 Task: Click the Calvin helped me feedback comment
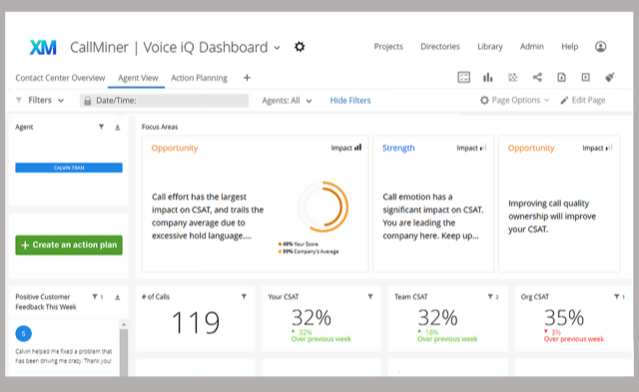[64, 356]
